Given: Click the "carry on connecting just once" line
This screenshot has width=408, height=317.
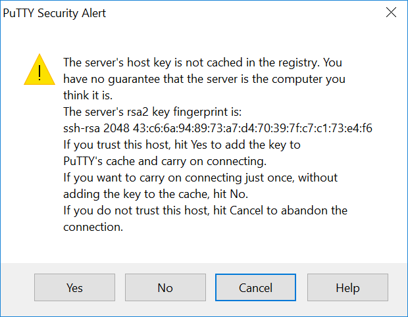Looking at the screenshot, I should 200,178.
